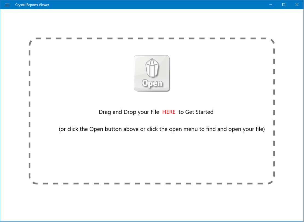Click the Crystal Reports Viewer title text
The width and height of the screenshot is (304, 222).
pyautogui.click(x=32, y=5)
